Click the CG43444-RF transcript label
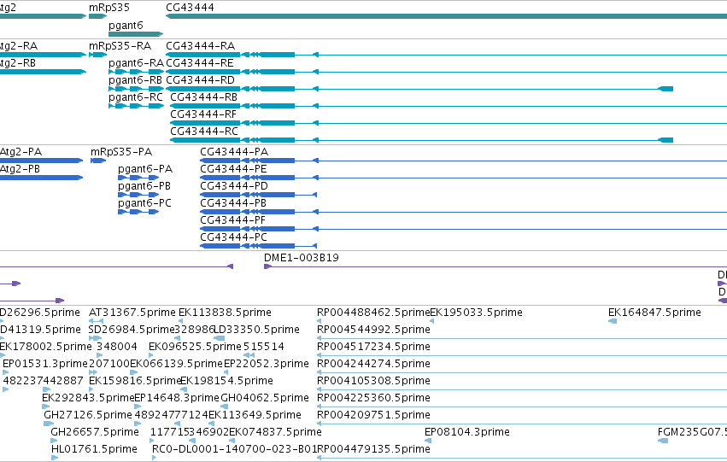 [x=203, y=114]
